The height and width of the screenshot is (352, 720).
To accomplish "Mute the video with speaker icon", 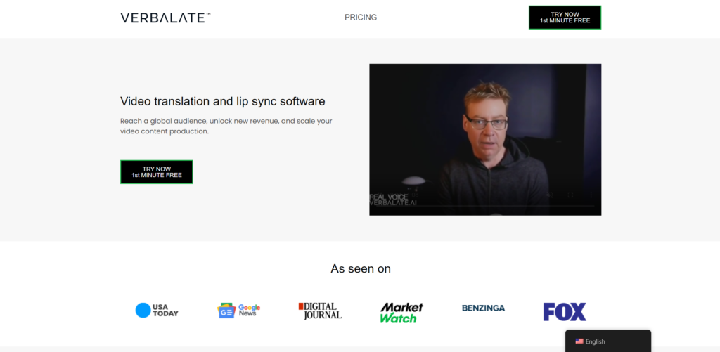I will 551,195.
